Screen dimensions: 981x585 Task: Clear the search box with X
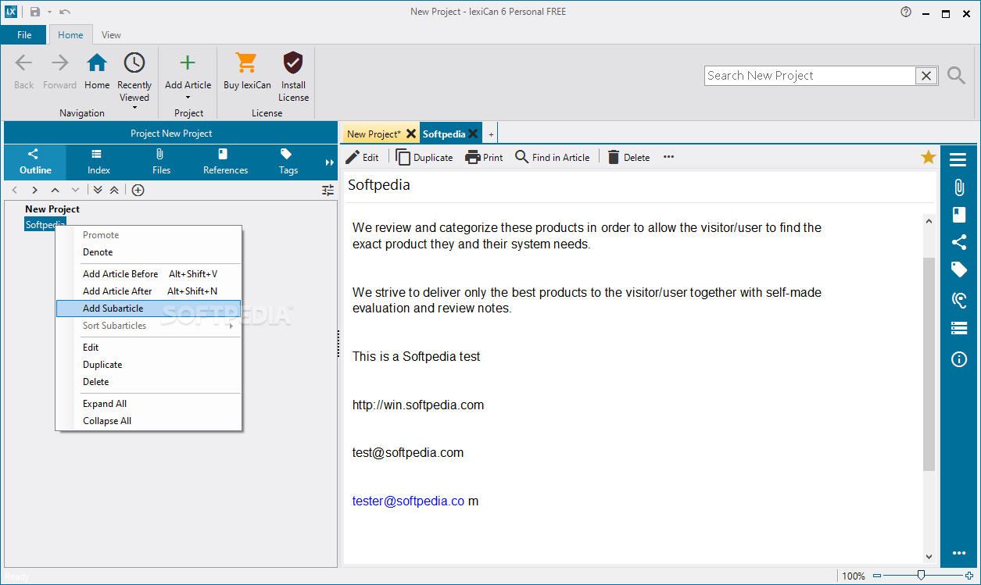click(926, 76)
